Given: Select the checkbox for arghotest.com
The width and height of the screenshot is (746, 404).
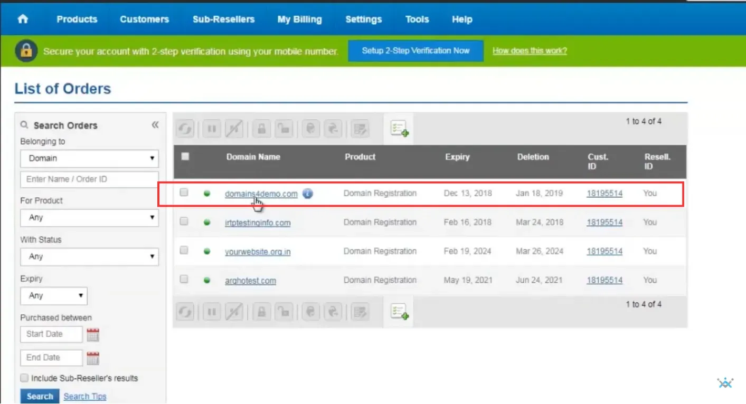Looking at the screenshot, I should click(x=184, y=279).
